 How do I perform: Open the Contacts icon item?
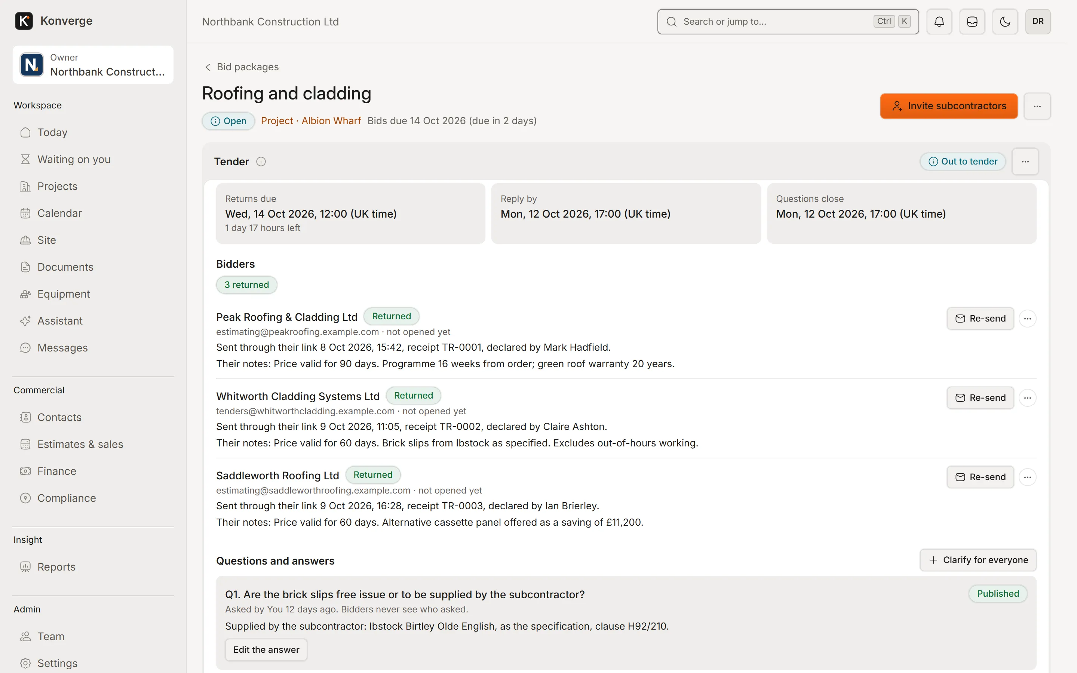click(93, 417)
